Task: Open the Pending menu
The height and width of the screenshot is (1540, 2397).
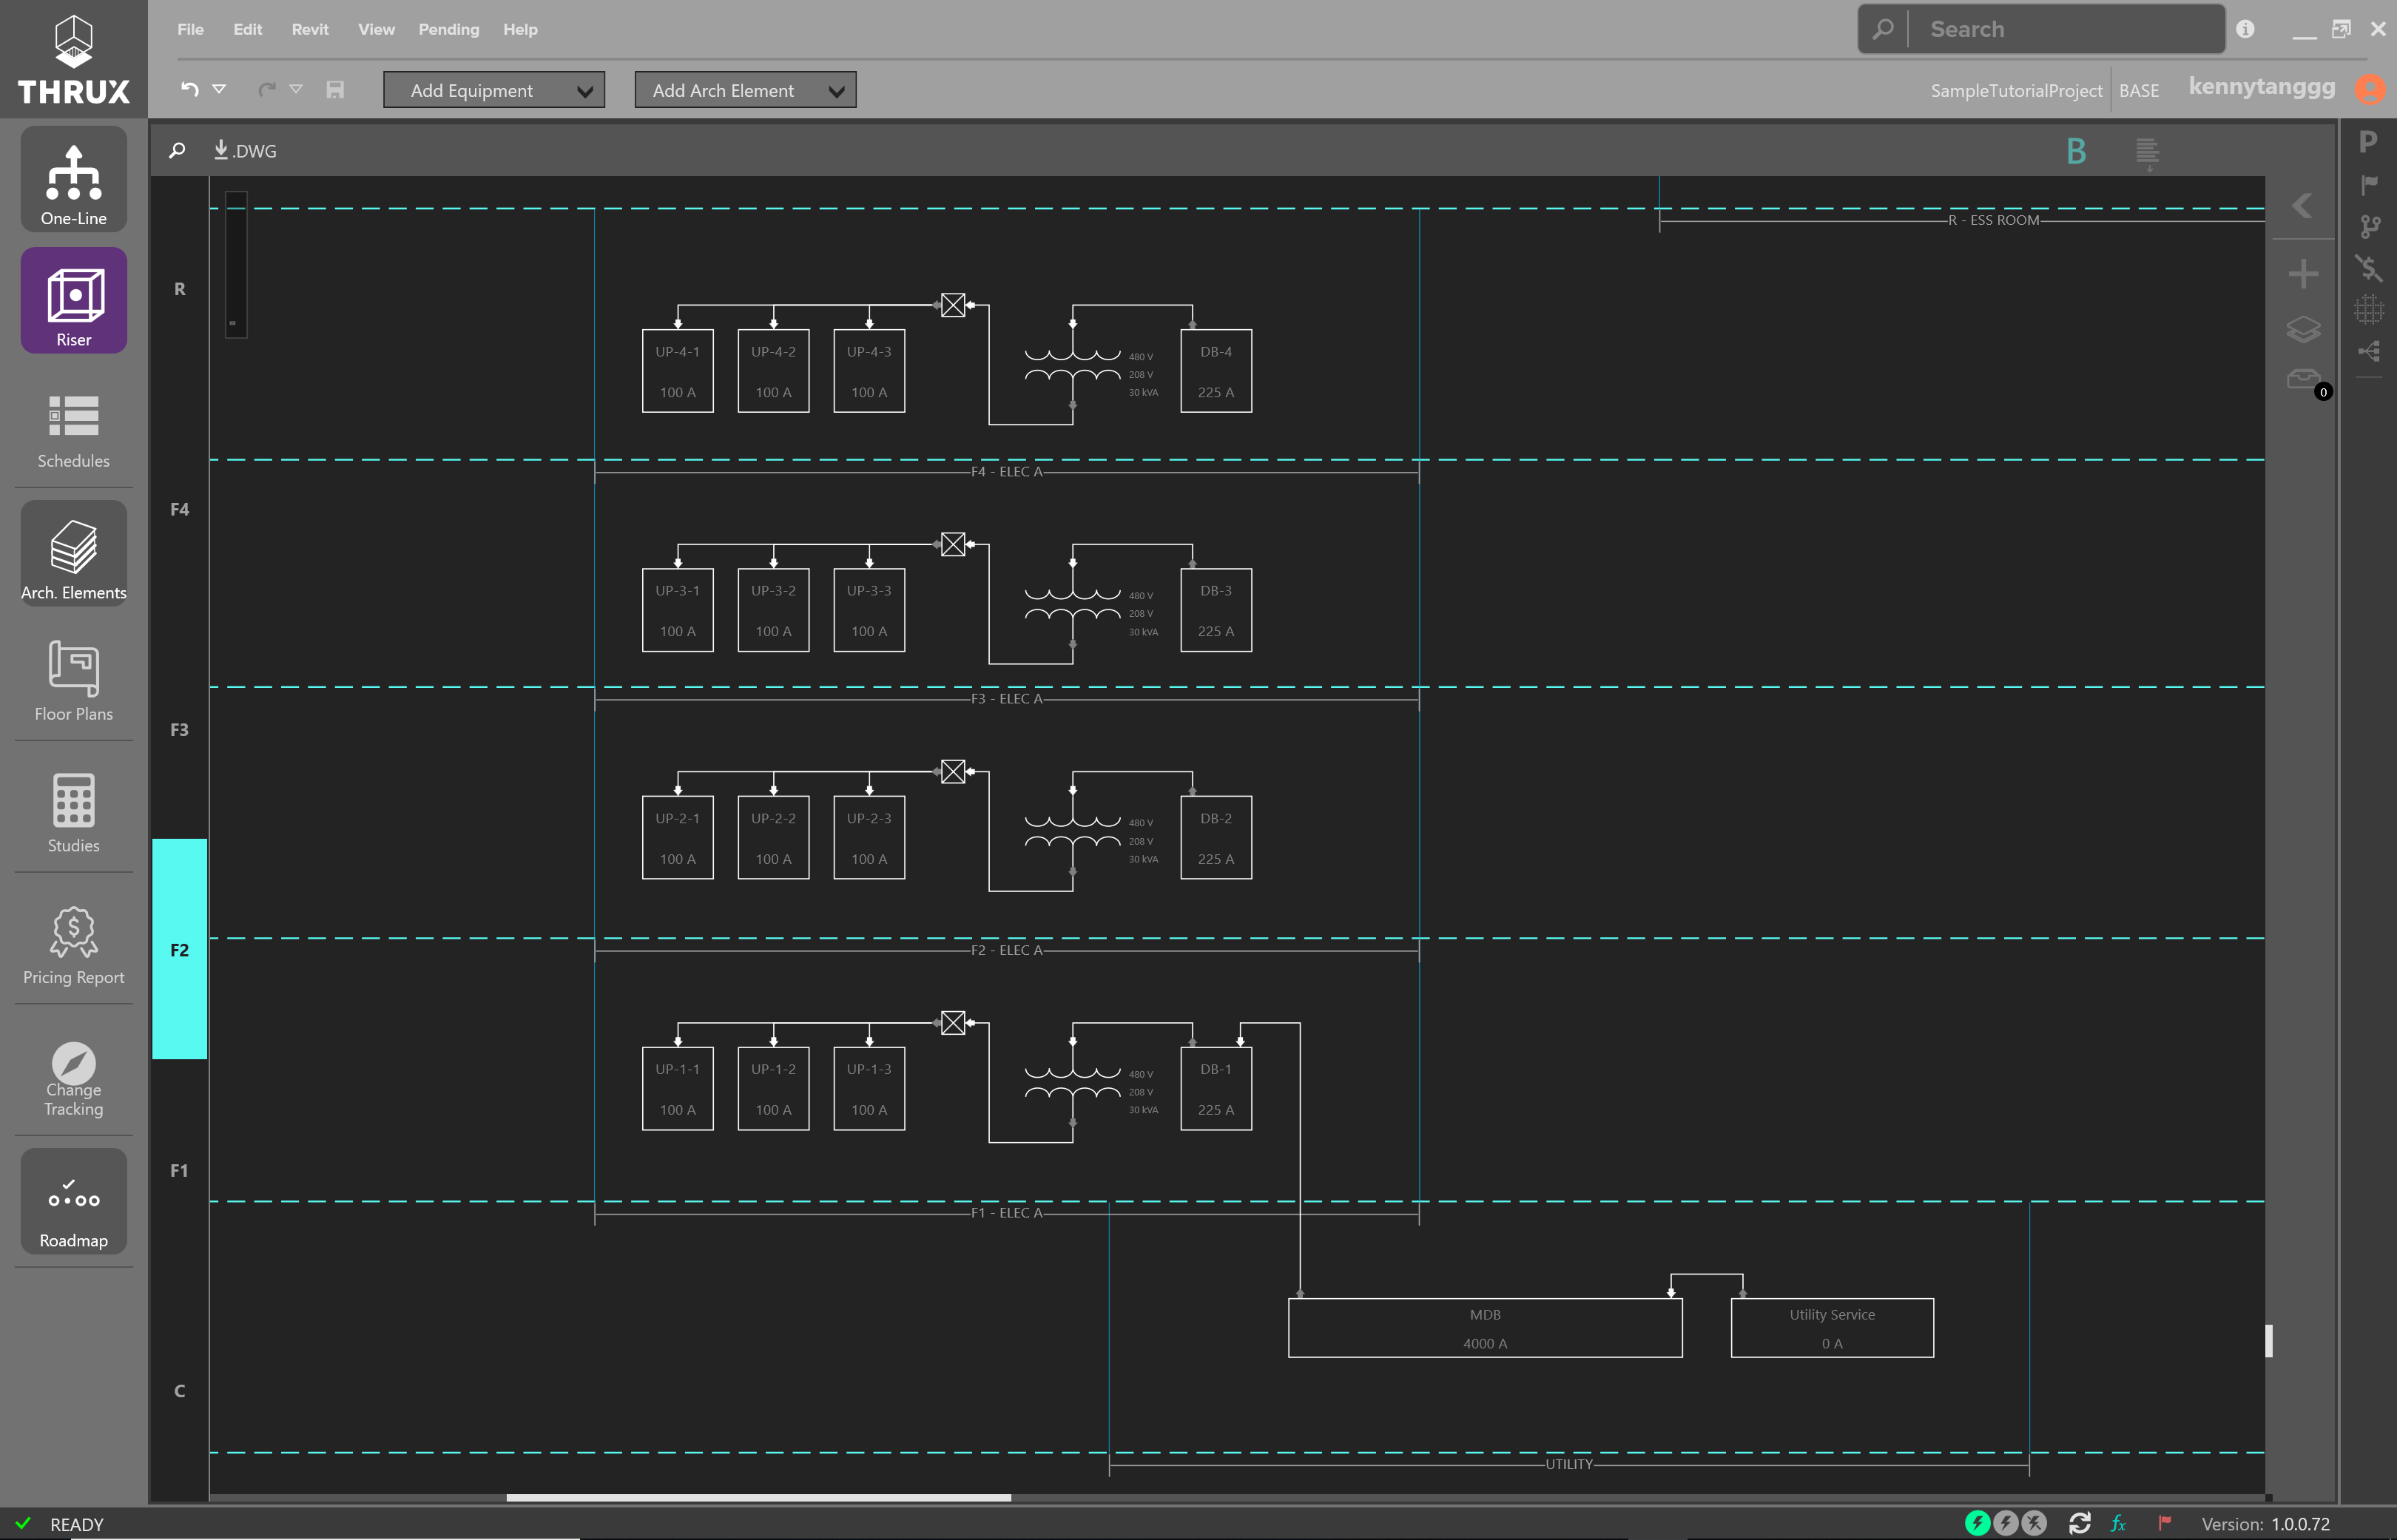Action: pos(449,29)
